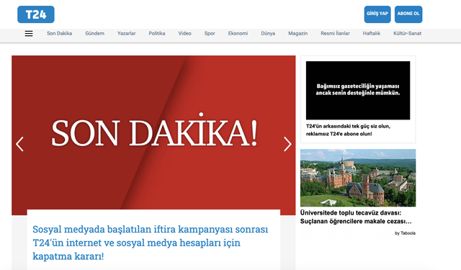The height and width of the screenshot is (270, 461).
Task: Go to Yazarlar page
Action: (x=127, y=34)
